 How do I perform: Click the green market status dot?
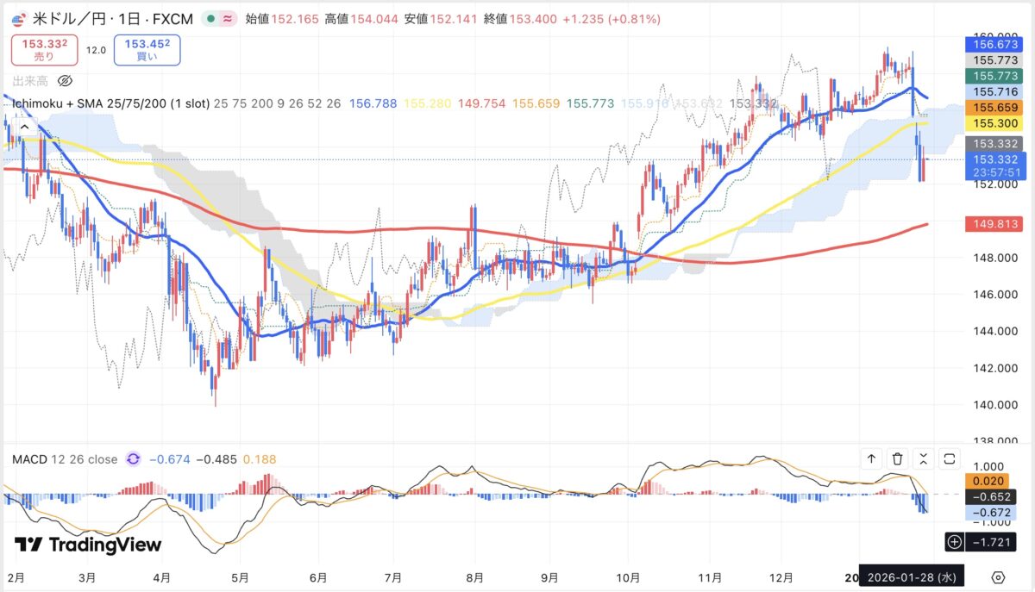[210, 19]
